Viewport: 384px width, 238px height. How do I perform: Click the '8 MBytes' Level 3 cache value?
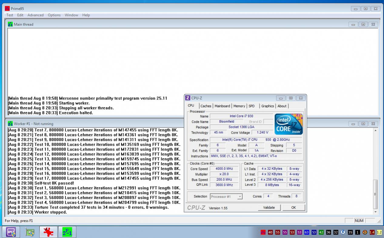pyautogui.click(x=272, y=185)
